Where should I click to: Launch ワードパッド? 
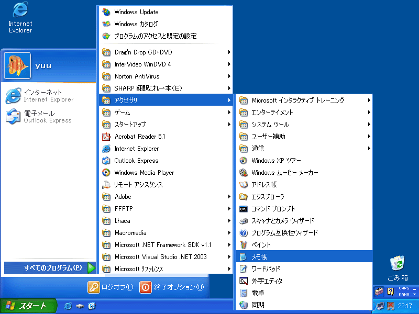tap(304, 269)
